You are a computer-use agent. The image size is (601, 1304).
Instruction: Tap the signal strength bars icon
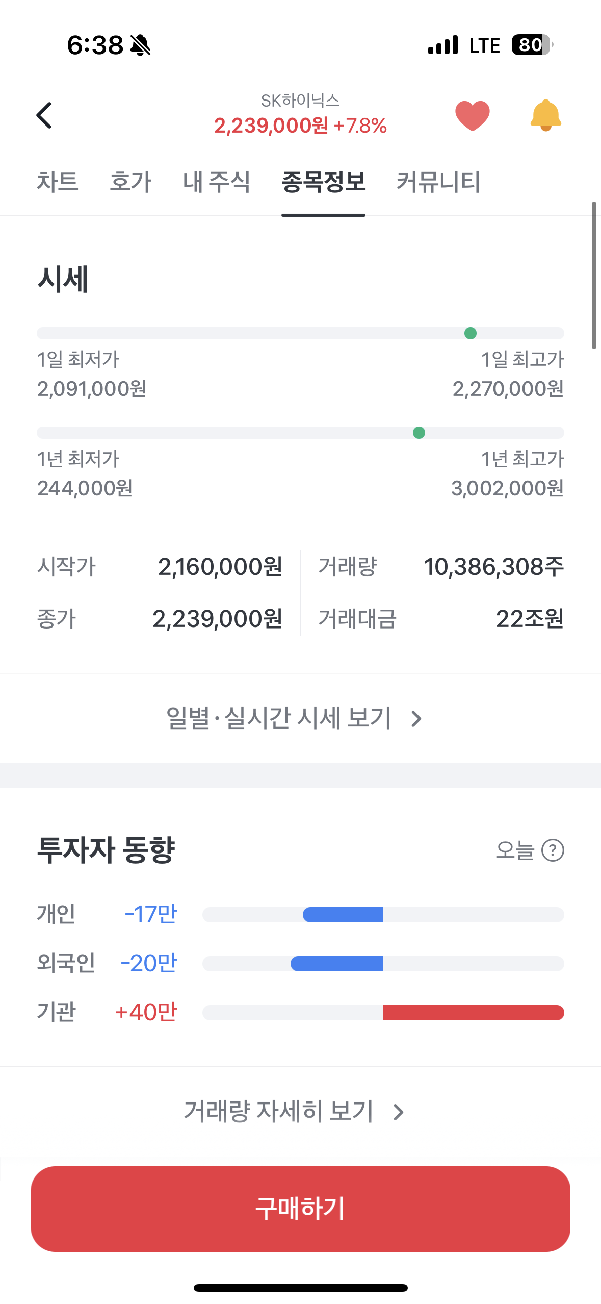pos(443,45)
